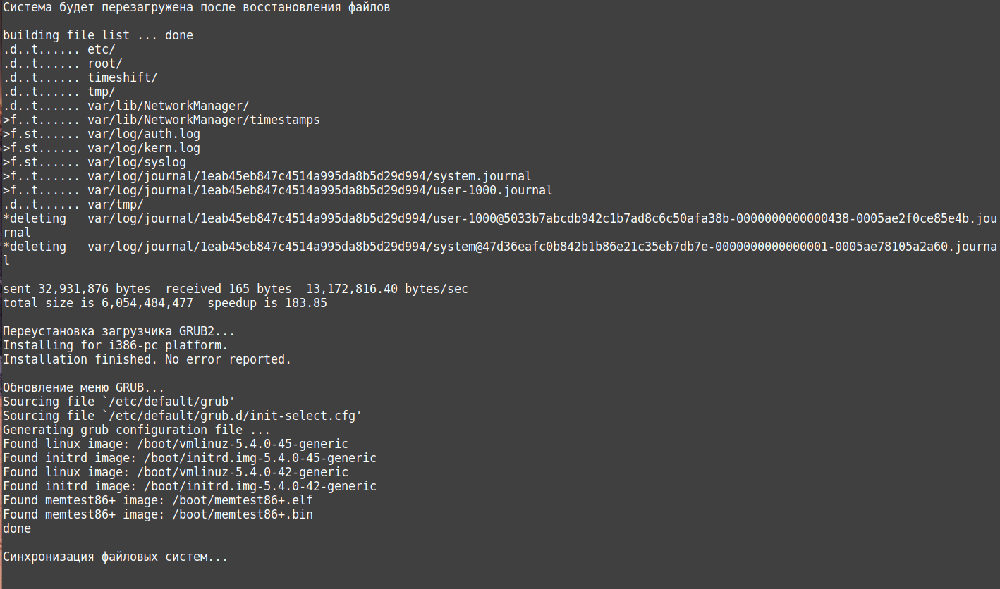Select the var/log/syslog line
This screenshot has height=589, width=1000.
[94, 162]
